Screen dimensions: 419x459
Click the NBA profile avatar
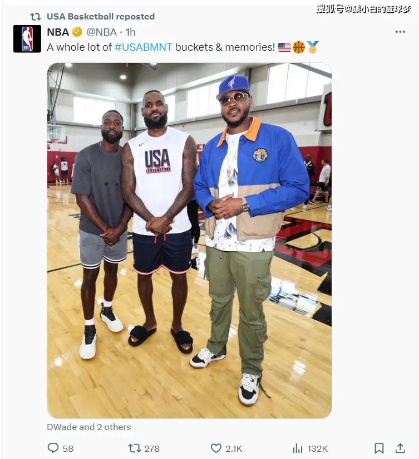click(27, 39)
